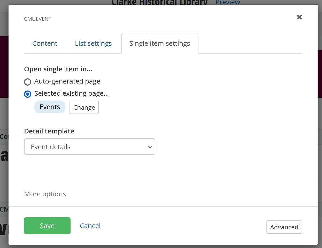Cancel the dialog changes
The width and height of the screenshot is (322, 248).
pyautogui.click(x=90, y=226)
